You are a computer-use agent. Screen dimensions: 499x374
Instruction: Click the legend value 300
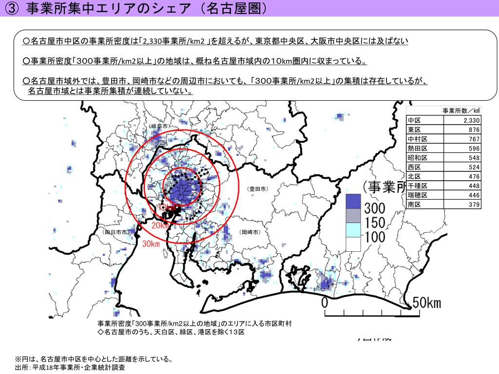375,208
